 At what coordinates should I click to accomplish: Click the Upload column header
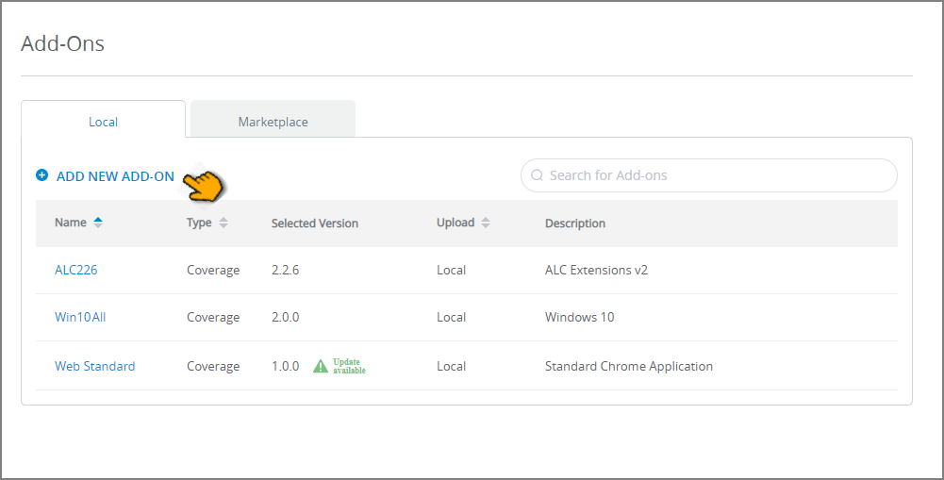click(455, 223)
